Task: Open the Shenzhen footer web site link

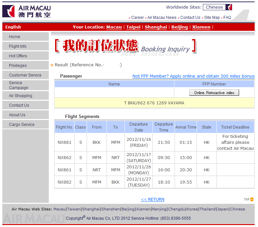Action: pyautogui.click(x=111, y=209)
